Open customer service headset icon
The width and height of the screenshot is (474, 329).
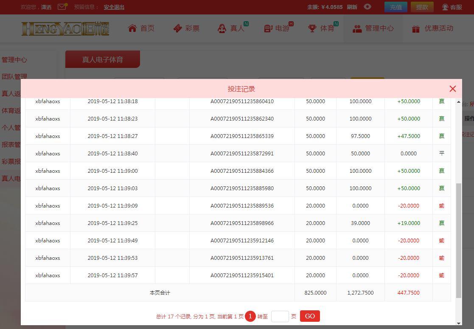click(x=445, y=7)
